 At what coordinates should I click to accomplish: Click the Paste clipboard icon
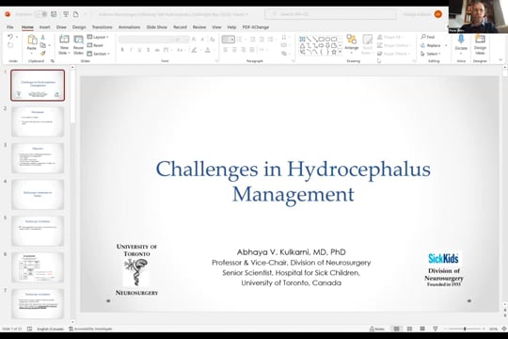pyautogui.click(x=32, y=40)
